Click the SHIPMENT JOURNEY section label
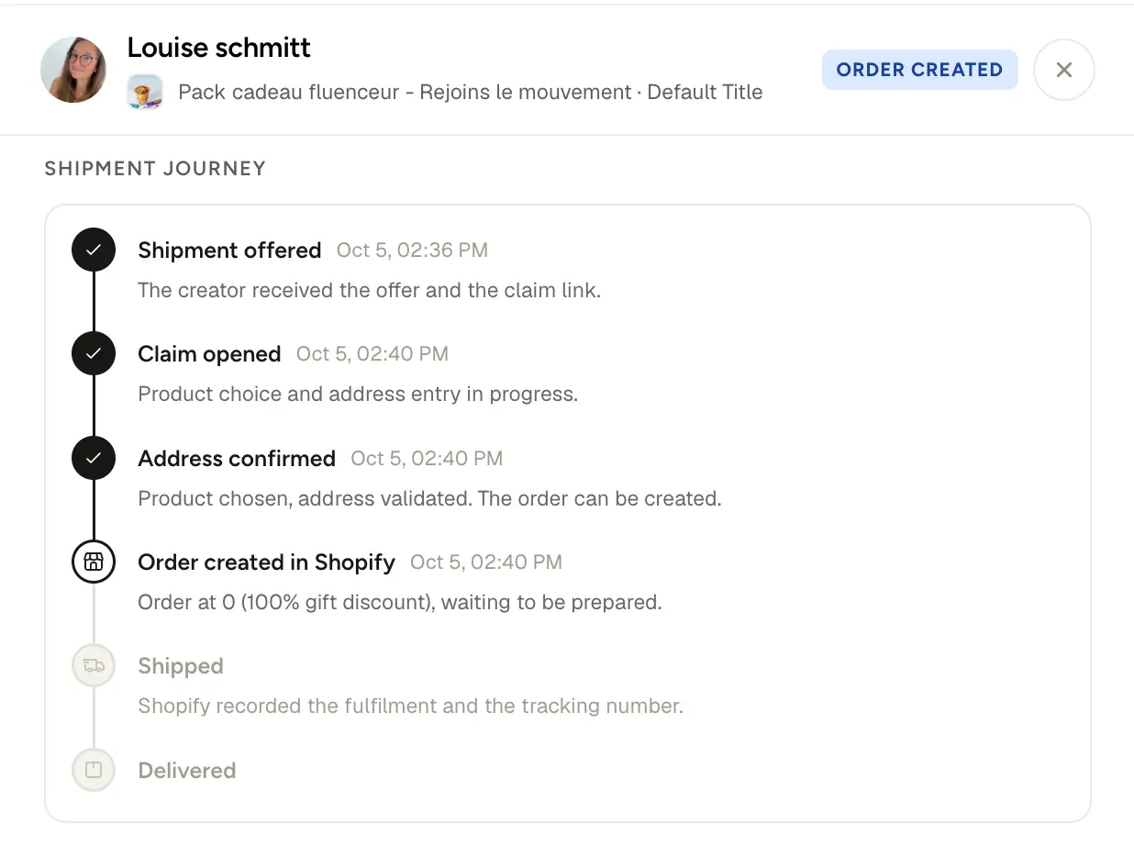 point(155,168)
